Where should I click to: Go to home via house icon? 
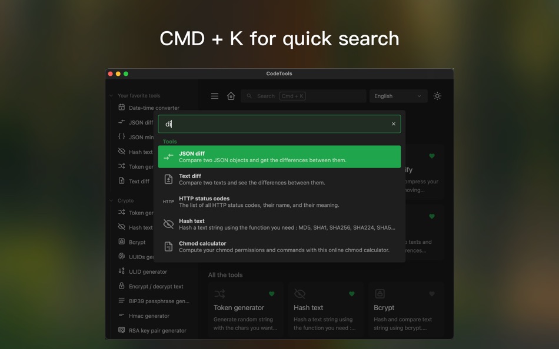point(231,96)
